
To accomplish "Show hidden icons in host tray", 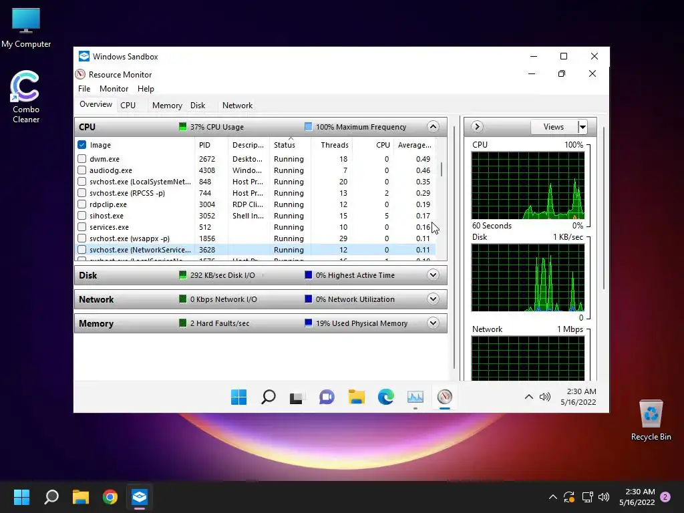I will pos(552,497).
